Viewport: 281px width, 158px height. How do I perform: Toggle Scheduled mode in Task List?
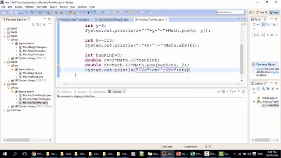tap(268, 25)
